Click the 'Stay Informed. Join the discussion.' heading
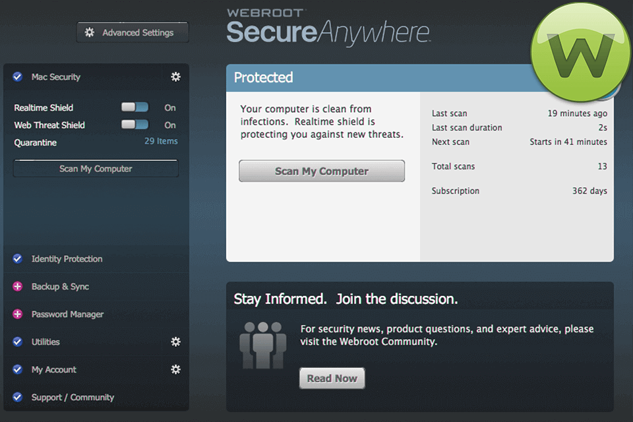Image resolution: width=633 pixels, height=422 pixels. (346, 299)
